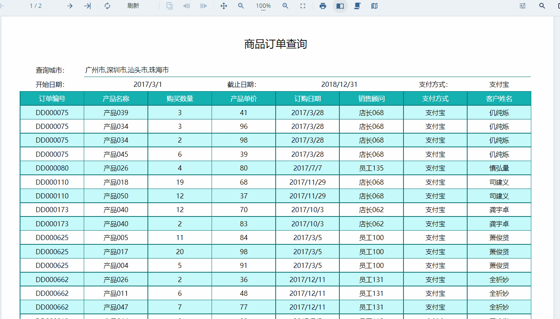The image size is (560, 319).
Task: Toggle fullscreen view
Action: coord(303,6)
